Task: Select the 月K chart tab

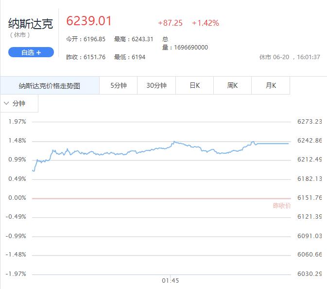Action: click(271, 85)
